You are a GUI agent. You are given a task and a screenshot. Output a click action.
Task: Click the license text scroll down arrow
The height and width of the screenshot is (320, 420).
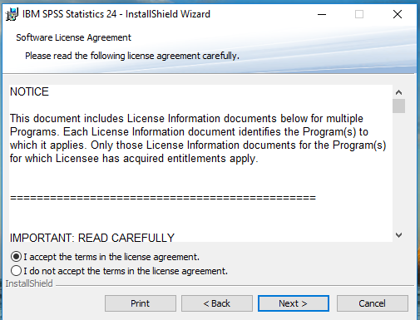(398, 235)
